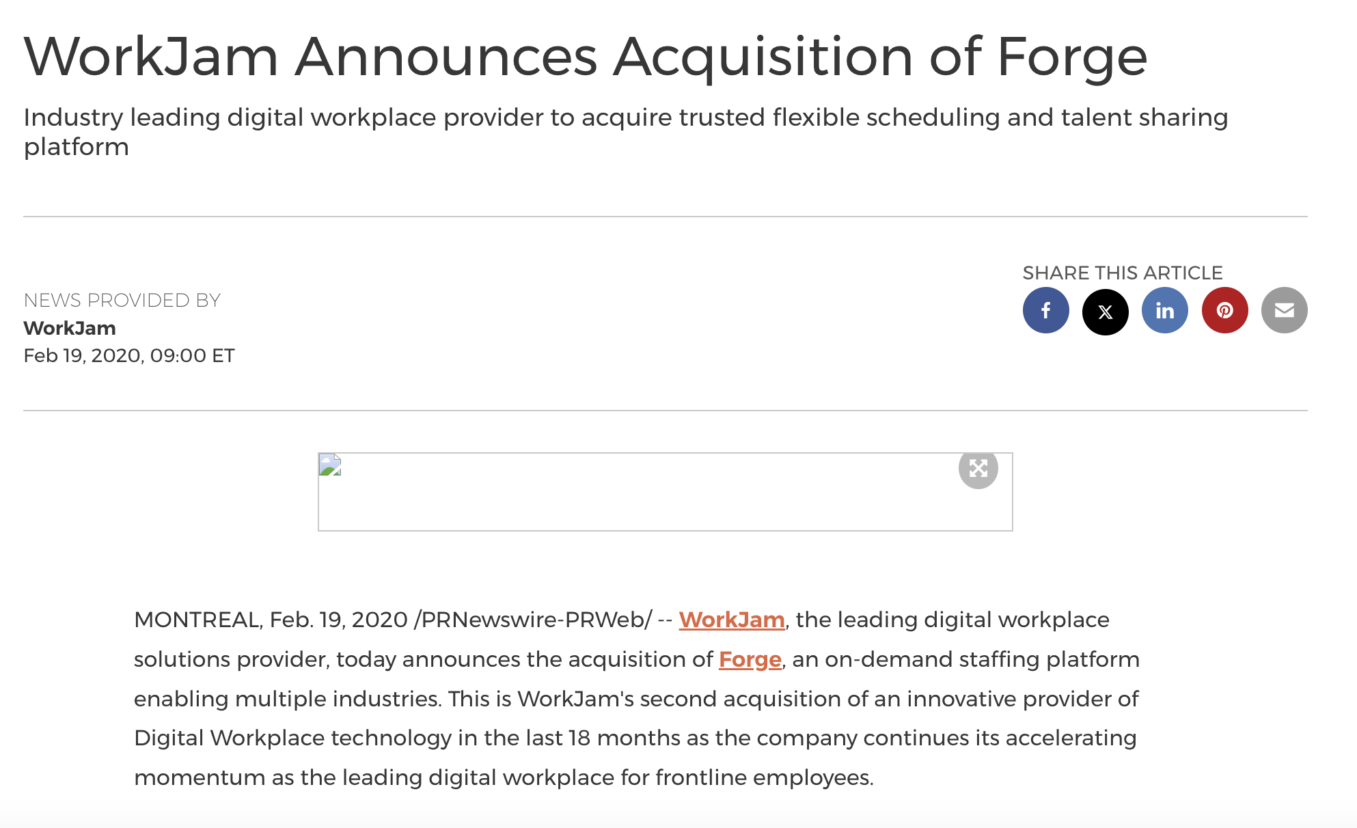The height and width of the screenshot is (828, 1357).
Task: Click the broken image placeholder icon
Action: pos(330,465)
